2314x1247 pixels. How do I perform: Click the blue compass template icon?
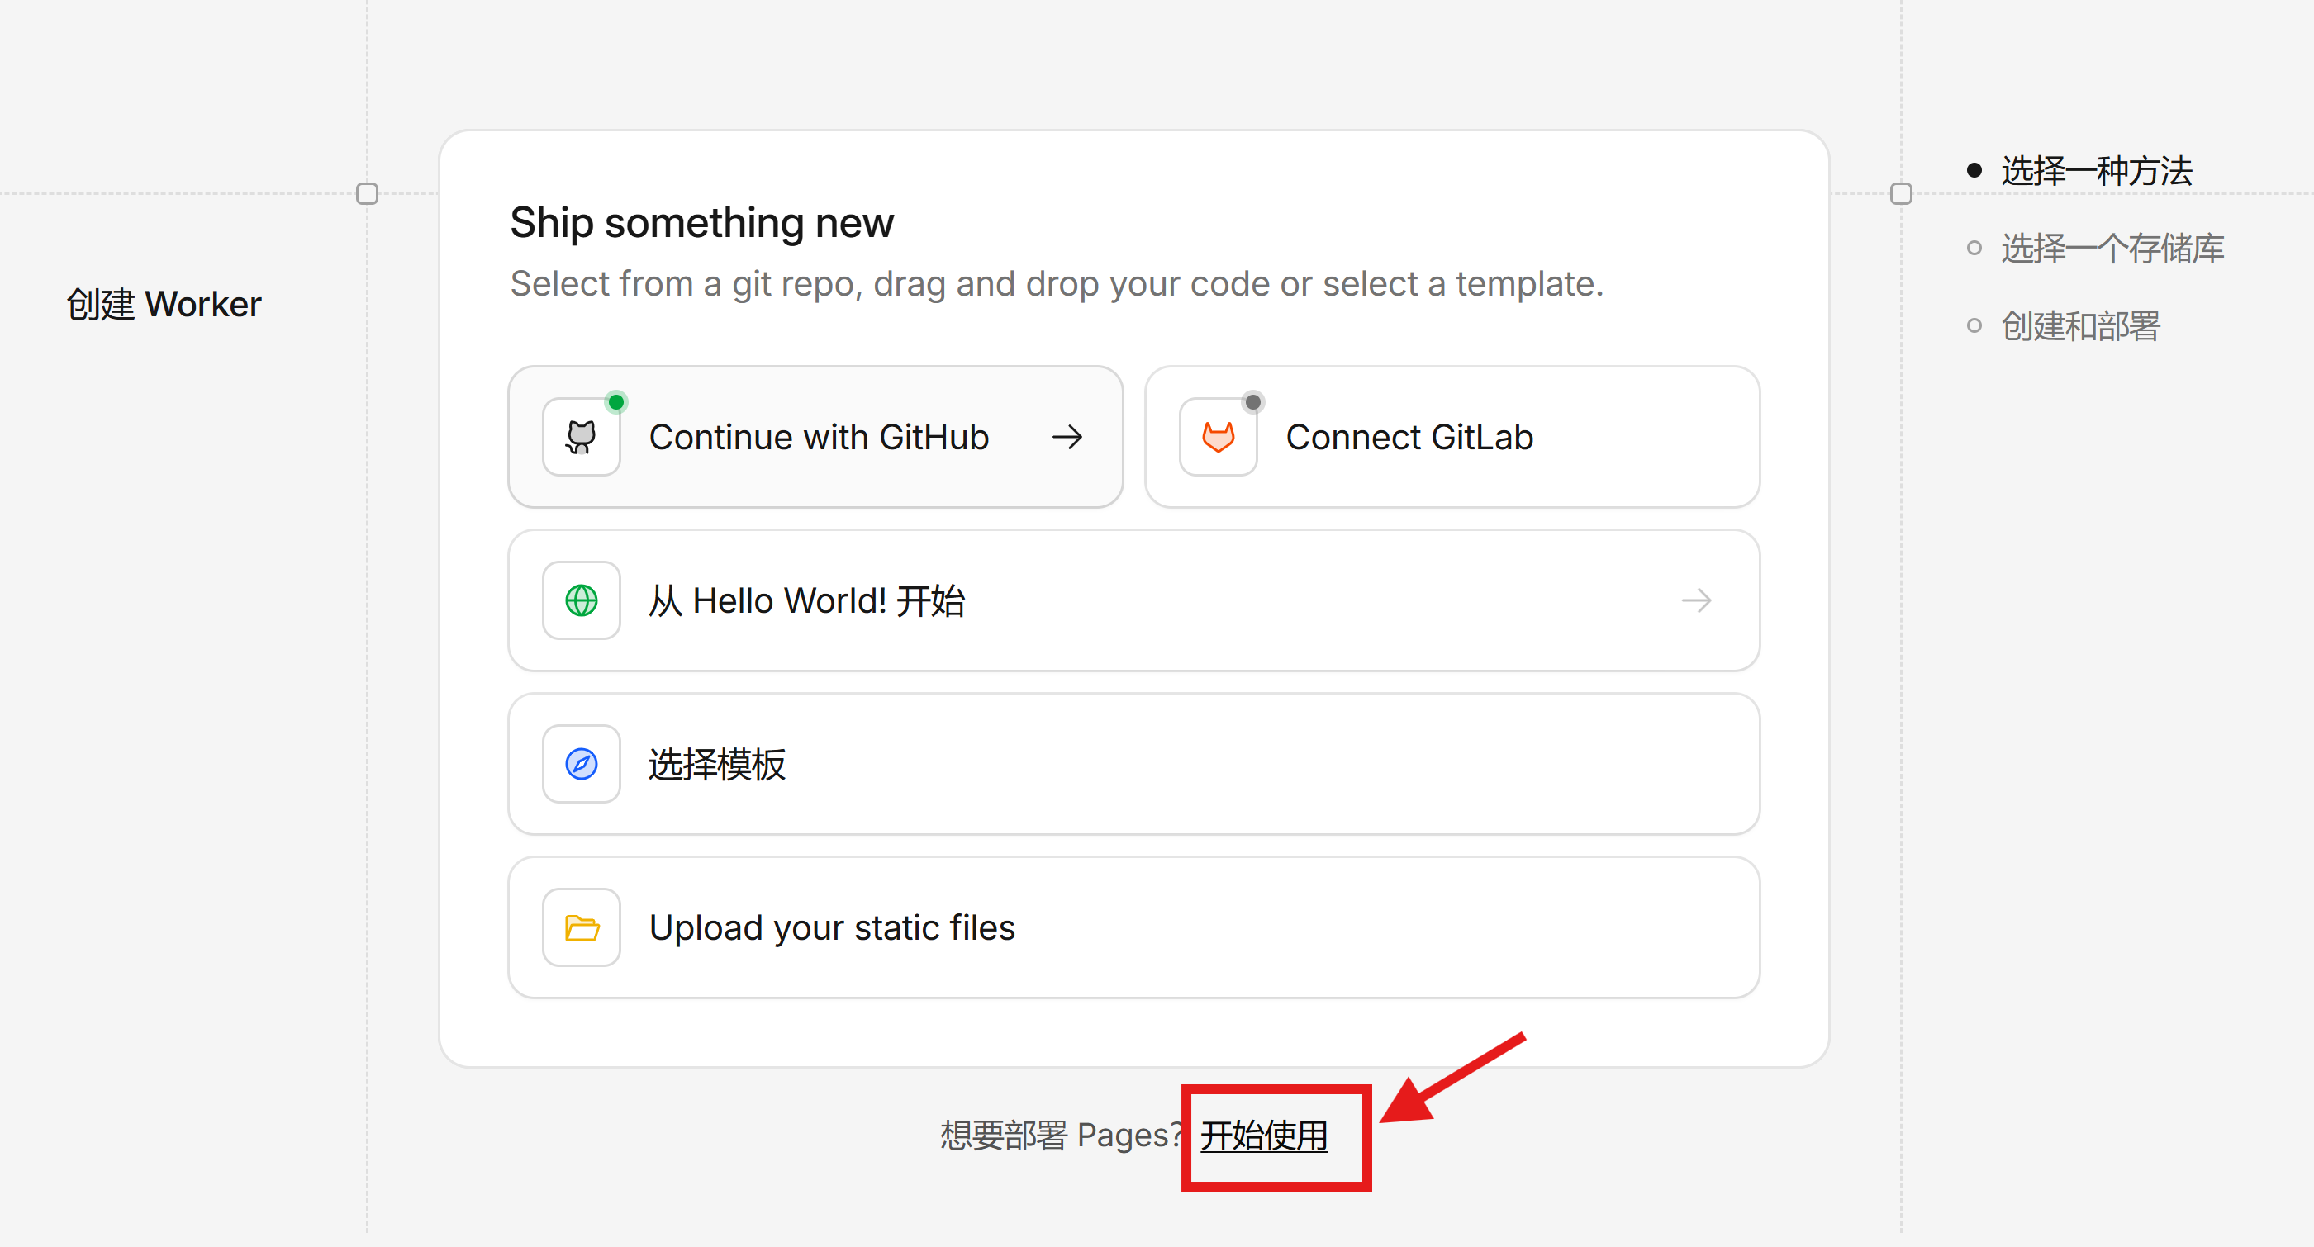582,764
